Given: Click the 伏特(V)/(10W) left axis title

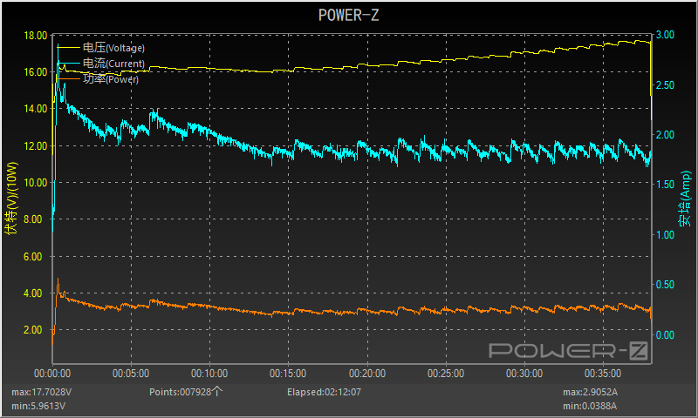Looking at the screenshot, I should tap(11, 199).
